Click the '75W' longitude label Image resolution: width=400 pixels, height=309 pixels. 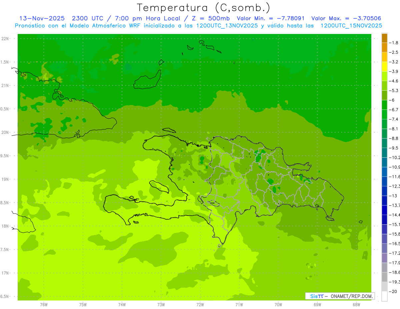[x=83, y=305]
